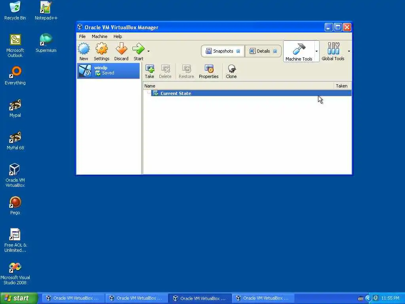Image resolution: width=405 pixels, height=304 pixels.
Task: Close the Snapshots tool with its pin icon
Action: 238,51
